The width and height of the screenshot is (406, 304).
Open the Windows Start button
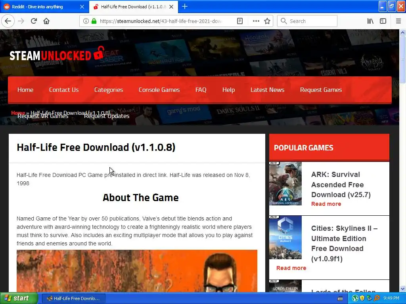tap(19, 298)
